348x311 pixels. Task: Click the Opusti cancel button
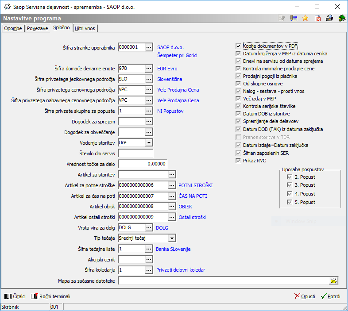point(305,296)
